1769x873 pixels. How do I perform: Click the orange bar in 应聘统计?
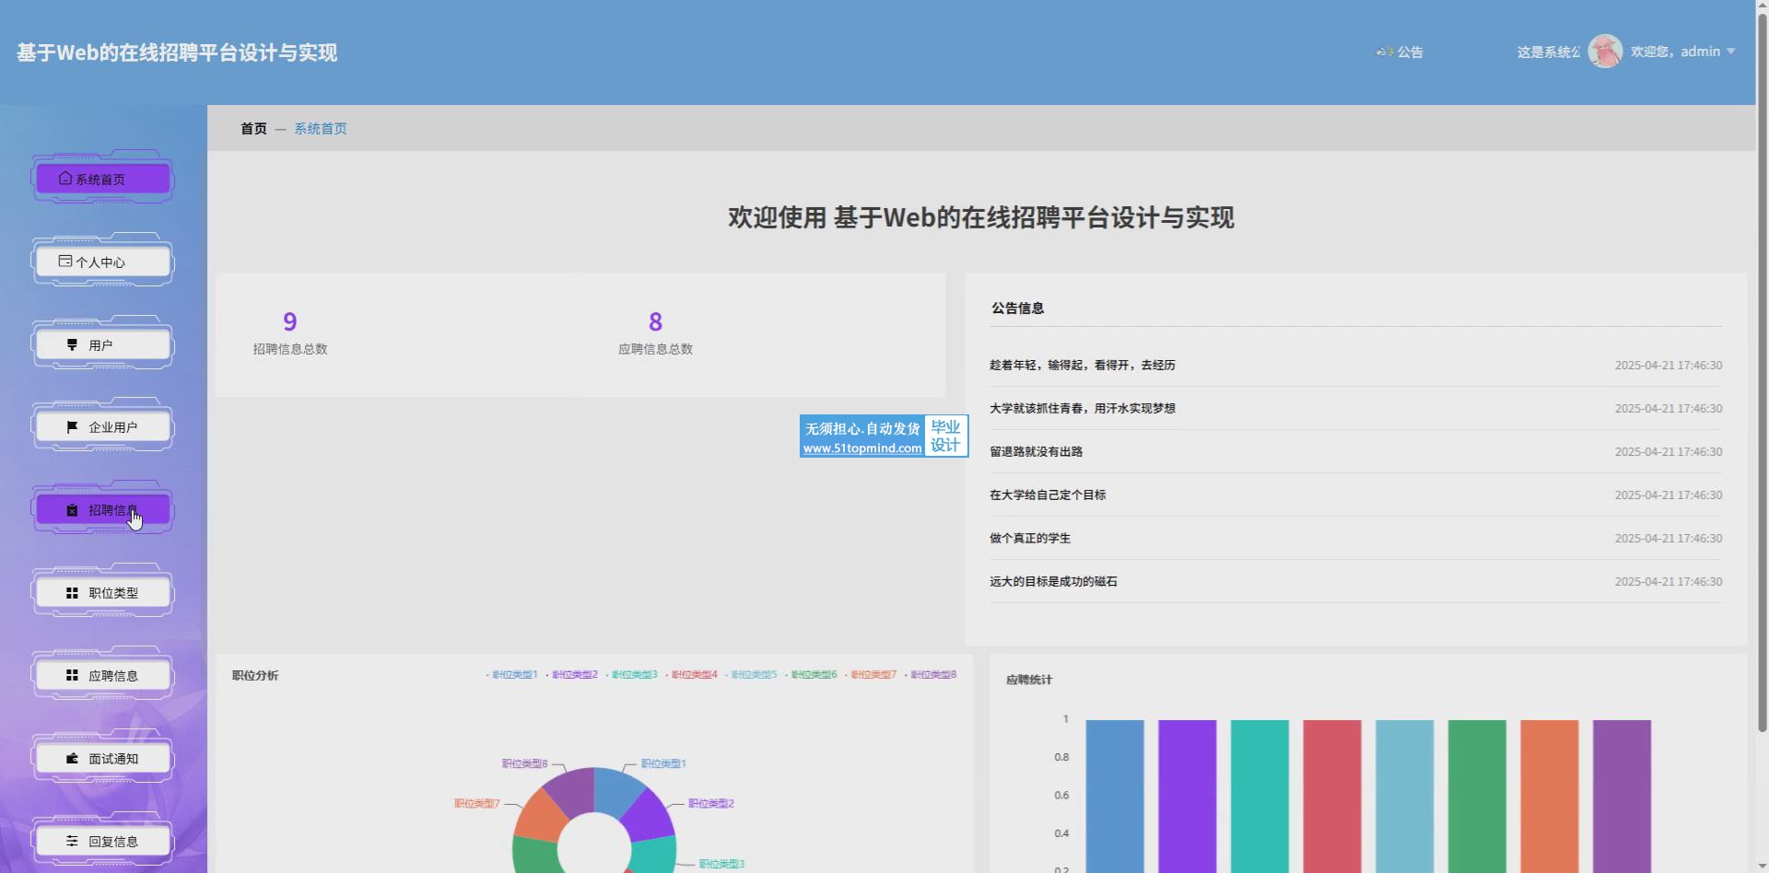pos(1550,796)
